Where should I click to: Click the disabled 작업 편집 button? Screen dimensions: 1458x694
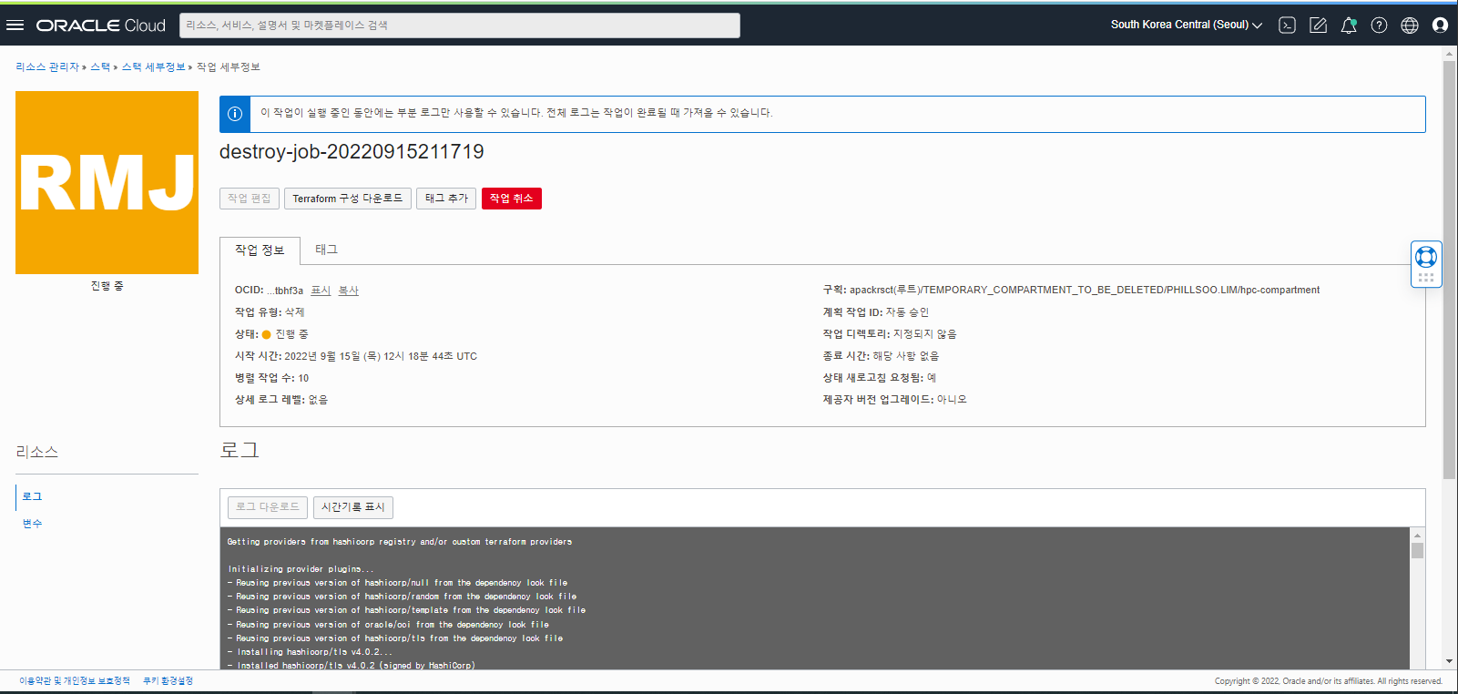pyautogui.click(x=250, y=199)
